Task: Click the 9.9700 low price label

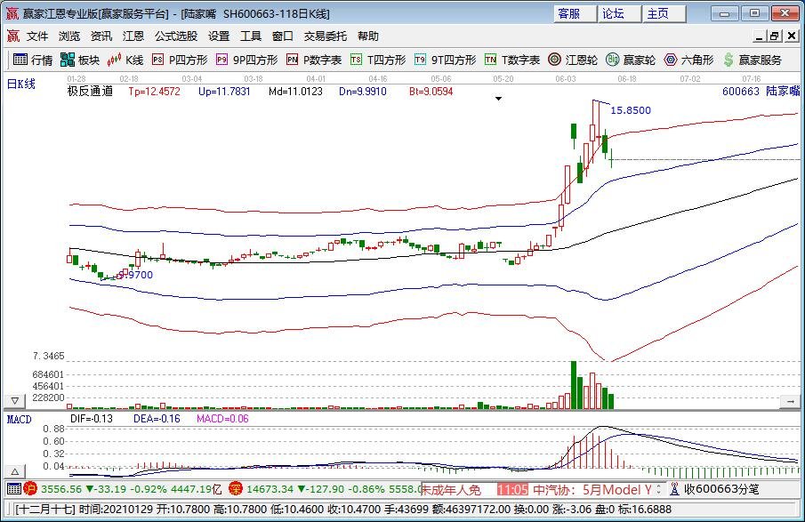Action: pos(135,275)
